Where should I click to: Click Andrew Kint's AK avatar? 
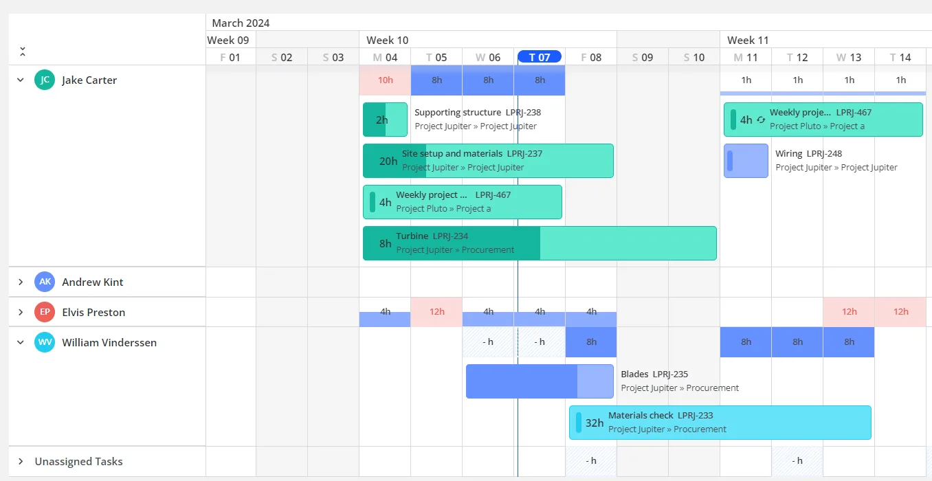45,282
